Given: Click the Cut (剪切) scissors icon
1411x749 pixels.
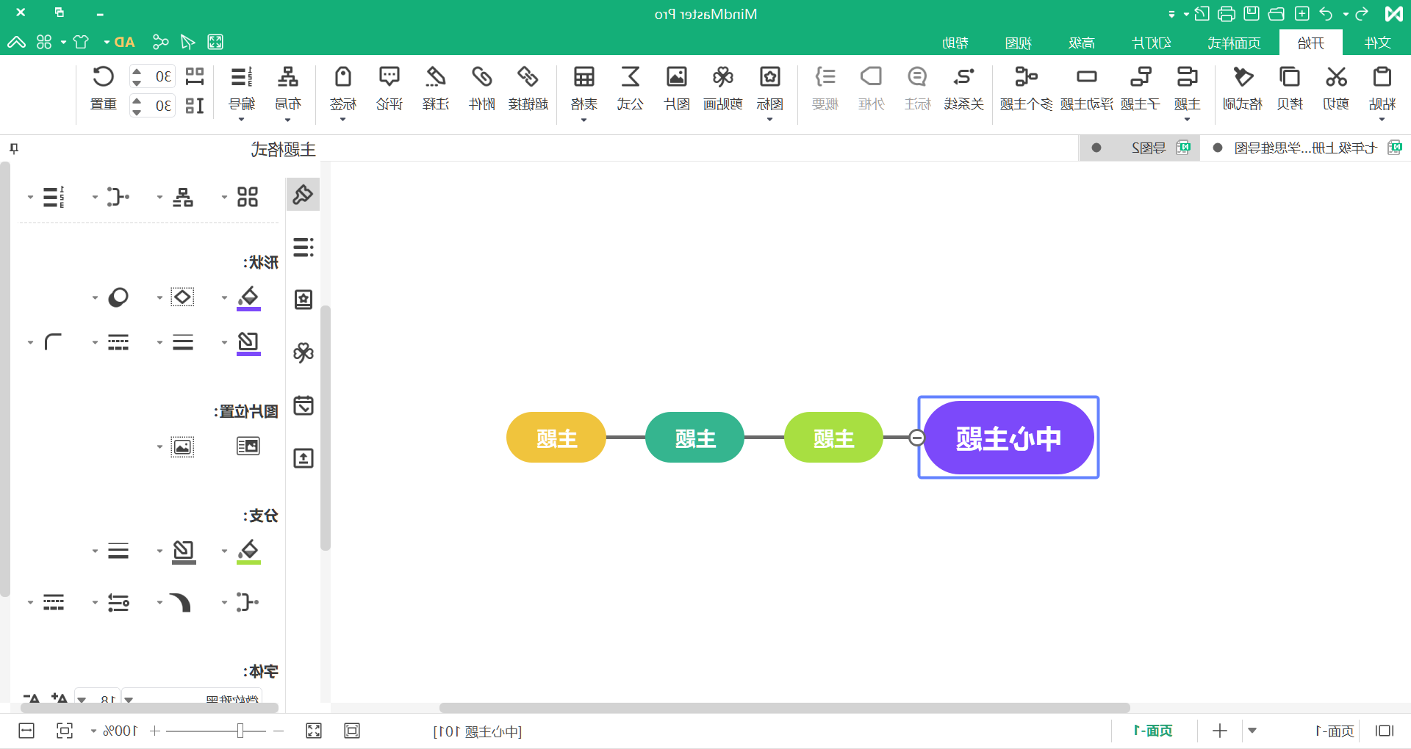Looking at the screenshot, I should pos(1336,77).
